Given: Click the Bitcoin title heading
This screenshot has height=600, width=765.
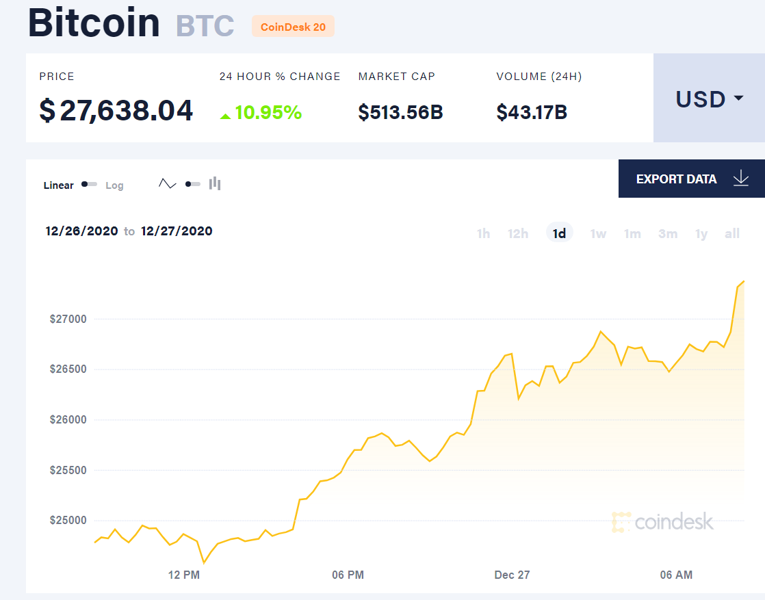Looking at the screenshot, I should (93, 23).
